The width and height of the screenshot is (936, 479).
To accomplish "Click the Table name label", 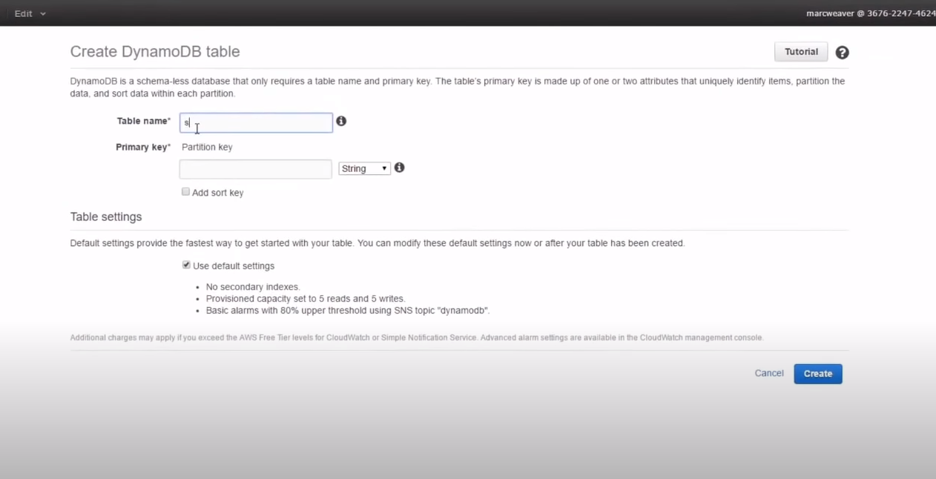I will pyautogui.click(x=144, y=121).
